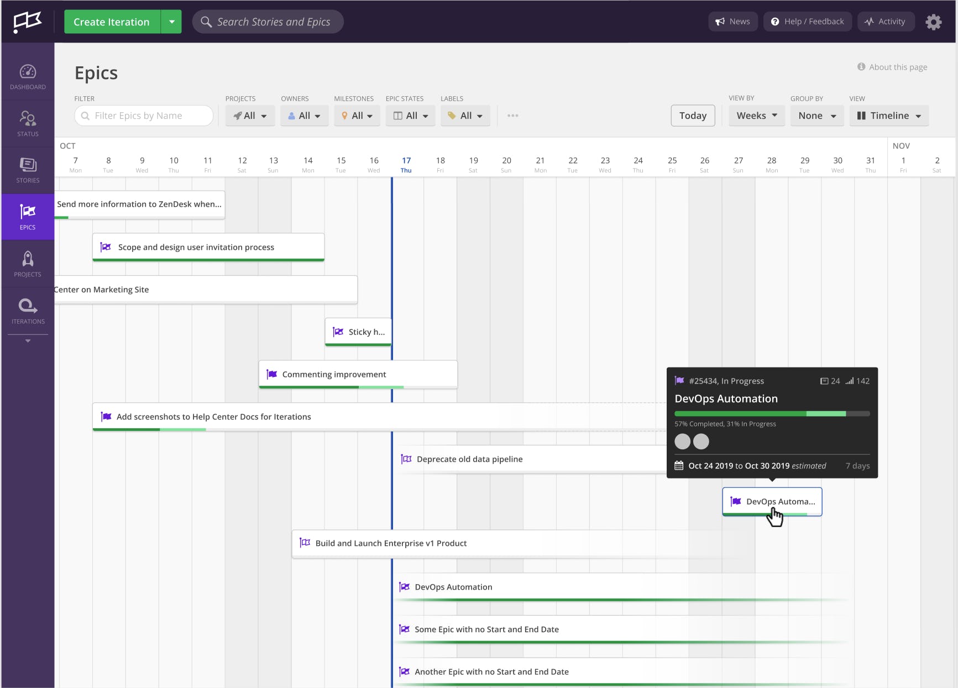Open the Dashboard sidebar section
958x688 pixels.
click(x=28, y=77)
